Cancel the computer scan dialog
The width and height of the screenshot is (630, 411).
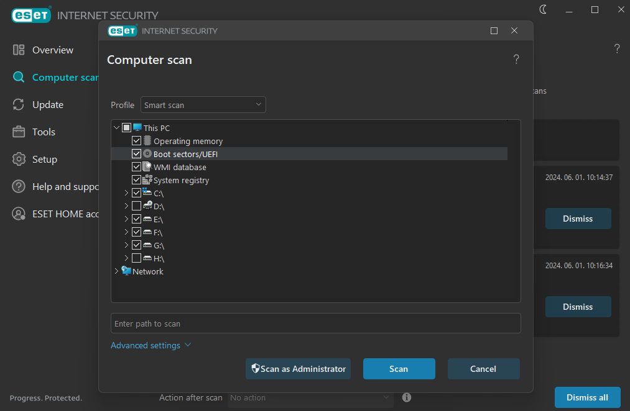(x=483, y=369)
